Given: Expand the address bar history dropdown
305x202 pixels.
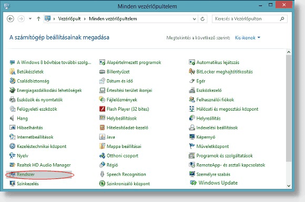Looking at the screenshot, I should click(x=194, y=19).
